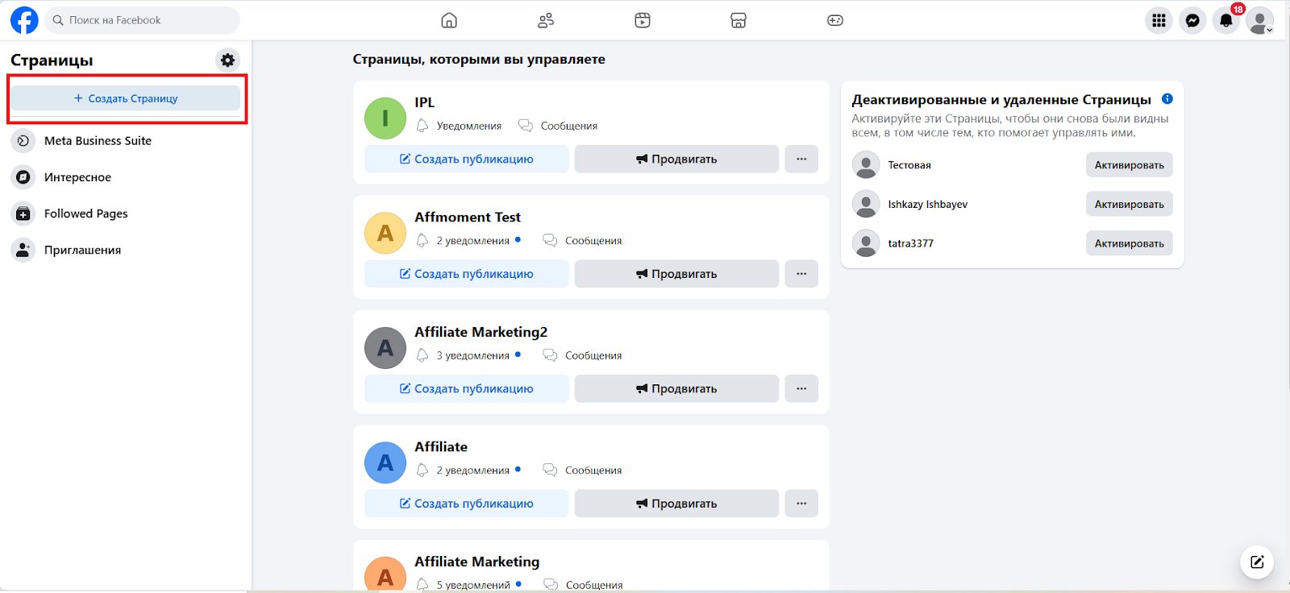The width and height of the screenshot is (1290, 593).
Task: Open the Marketplace icon
Action: pos(739,20)
